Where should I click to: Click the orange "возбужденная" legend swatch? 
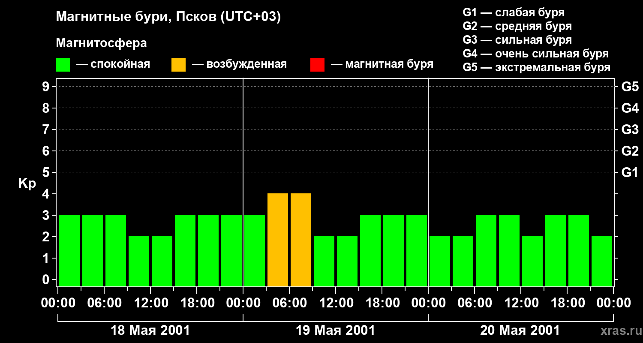click(x=178, y=65)
